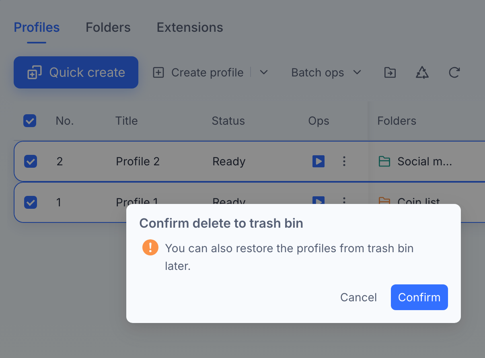Viewport: 485px width, 358px height.
Task: Click the Confirm button
Action: tap(419, 297)
